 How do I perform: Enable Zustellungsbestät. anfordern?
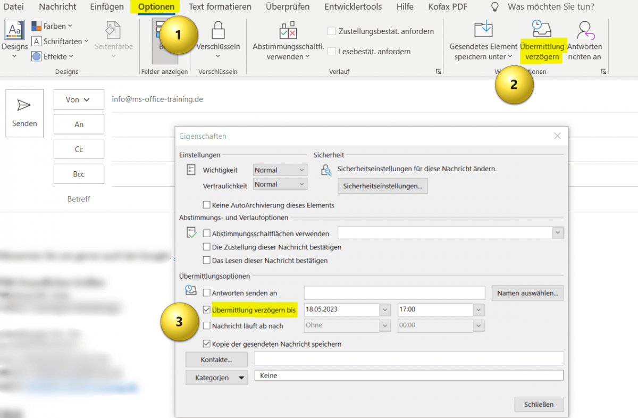332,32
